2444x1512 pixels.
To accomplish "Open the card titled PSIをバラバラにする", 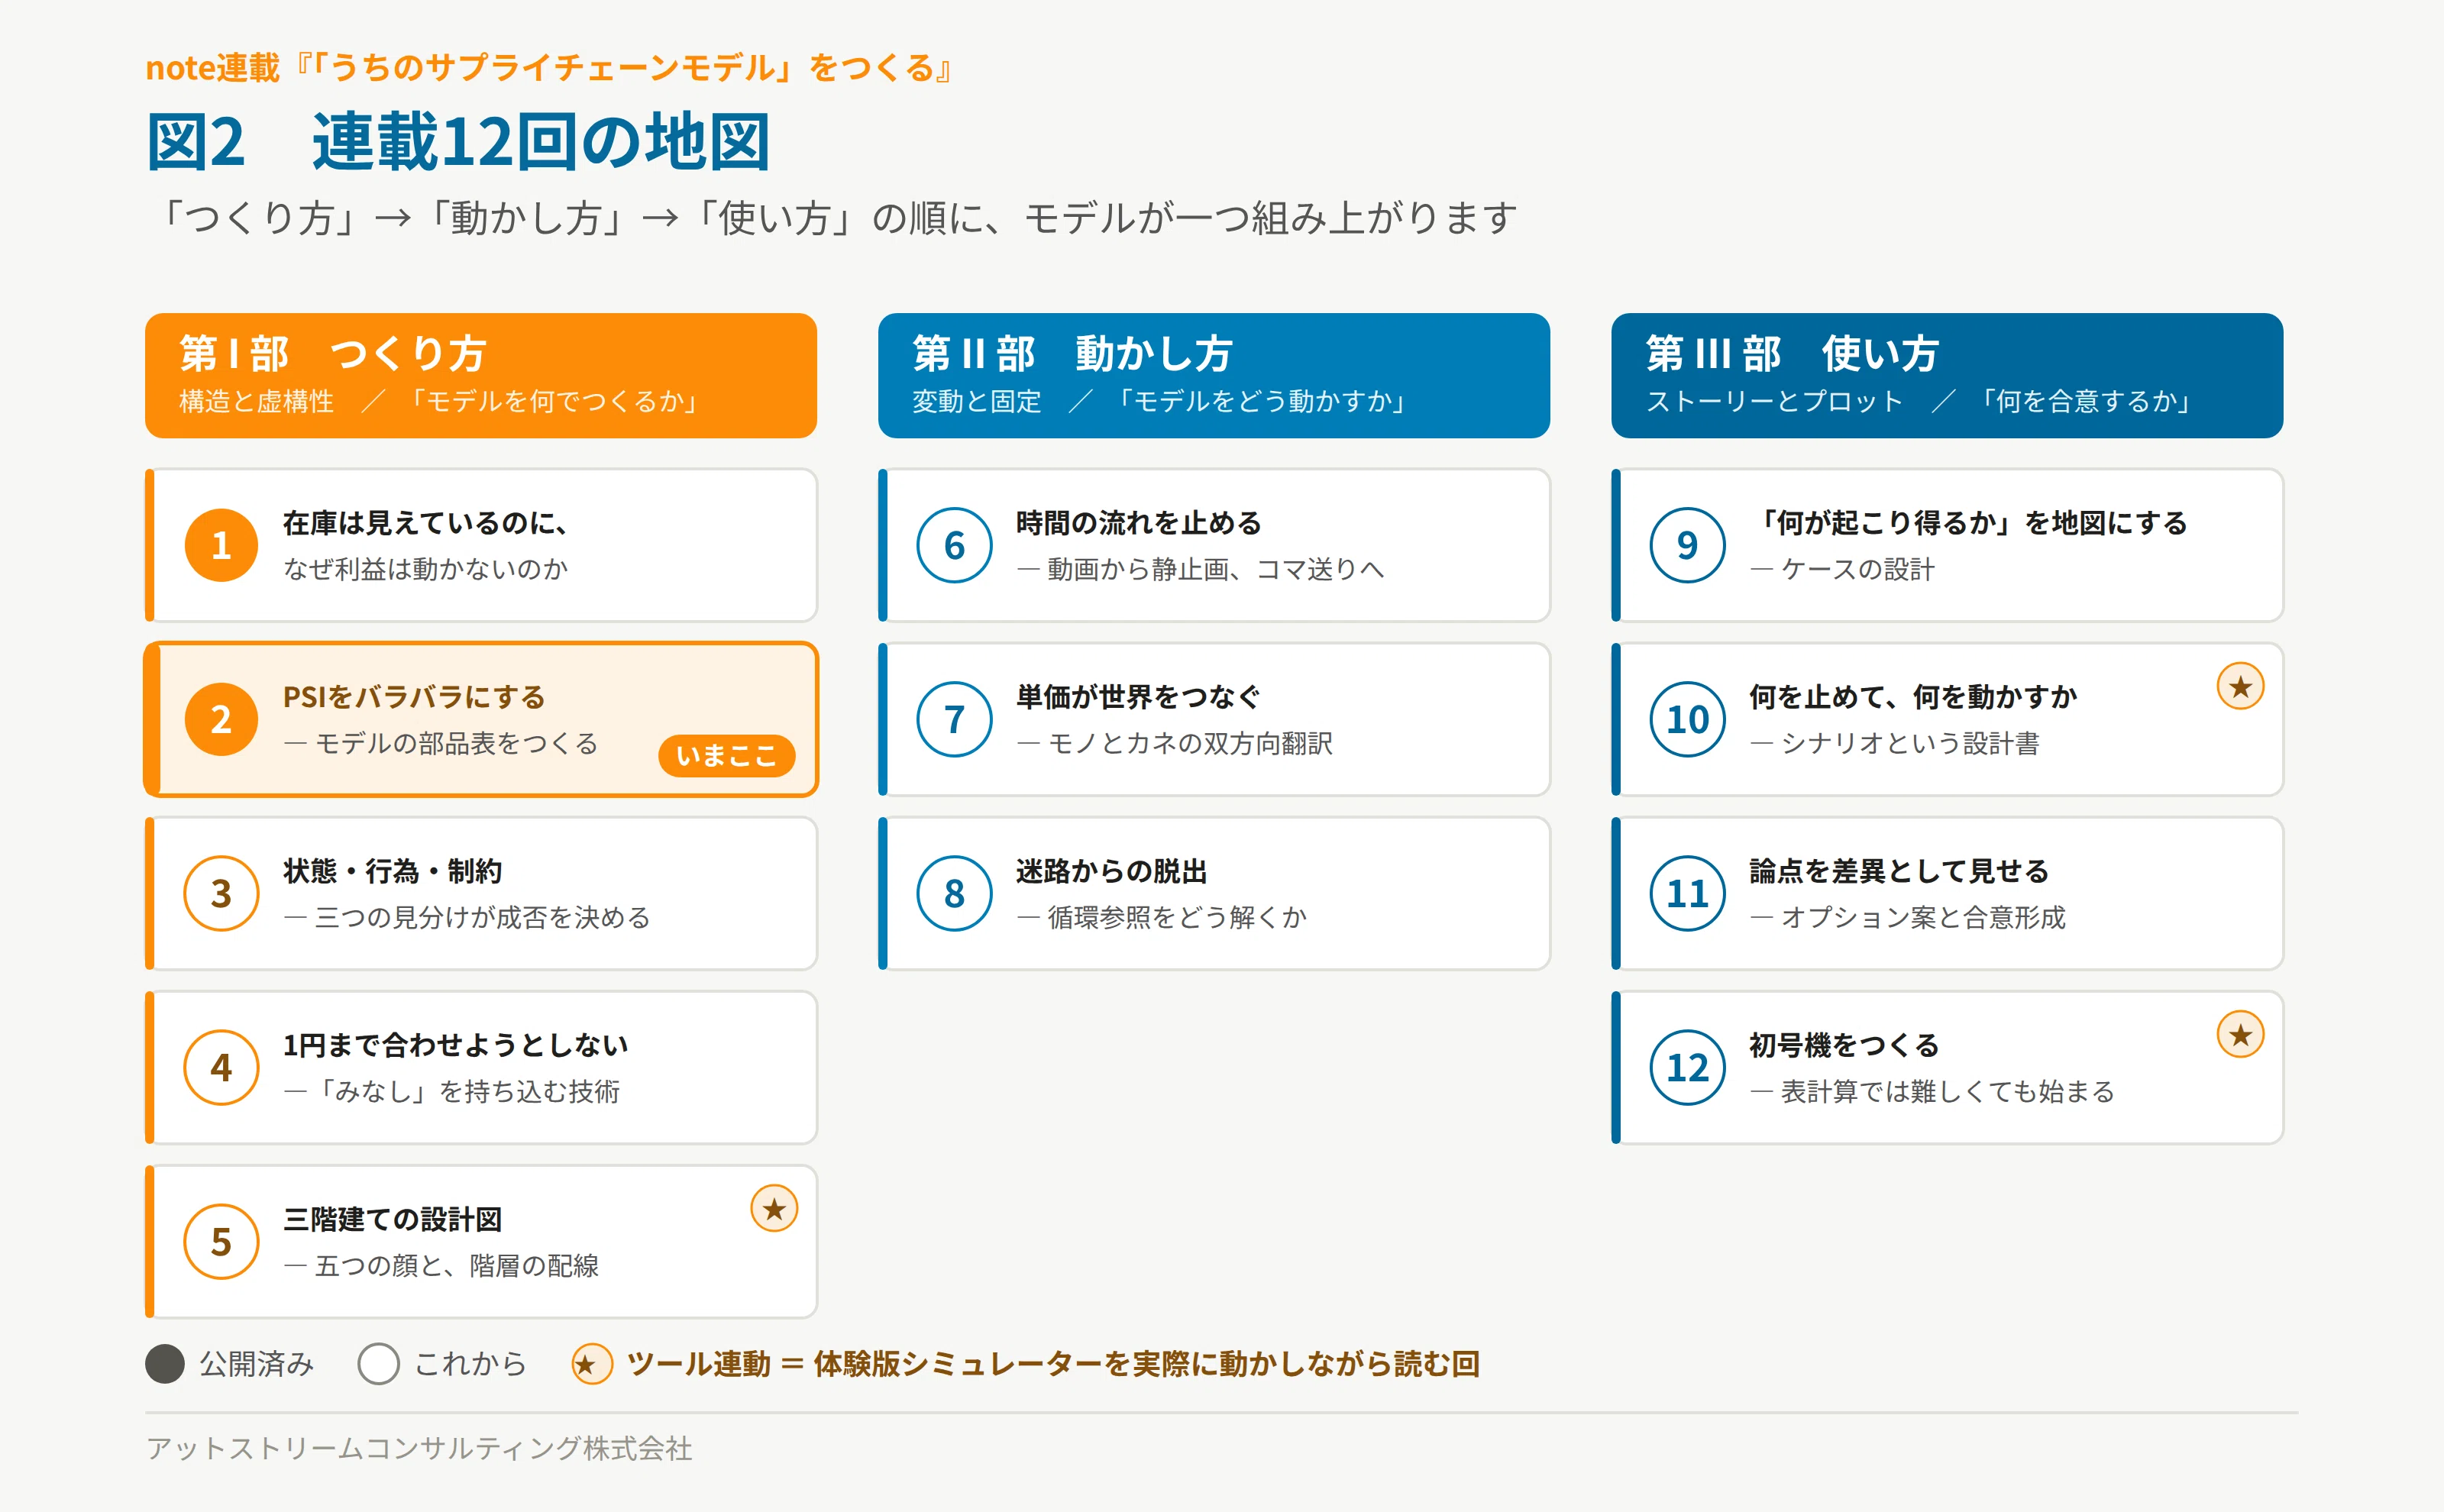I will pyautogui.click(x=481, y=719).
